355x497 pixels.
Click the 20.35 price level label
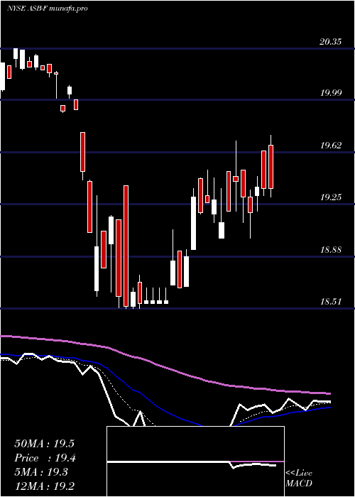tap(331, 41)
